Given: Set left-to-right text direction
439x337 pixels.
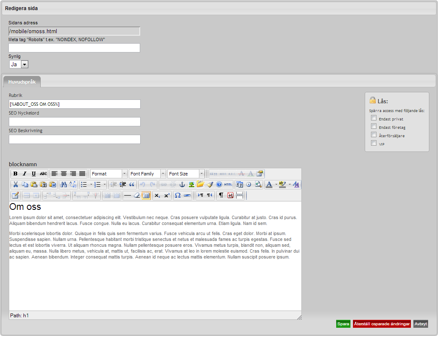Looking at the screenshot, I should [201, 196].
